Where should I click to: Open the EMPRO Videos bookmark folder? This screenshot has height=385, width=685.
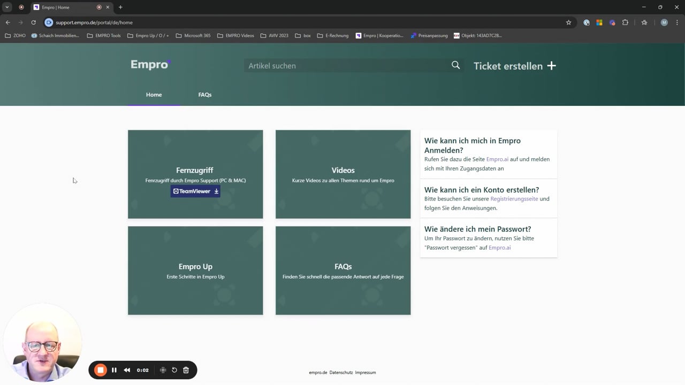(x=236, y=36)
